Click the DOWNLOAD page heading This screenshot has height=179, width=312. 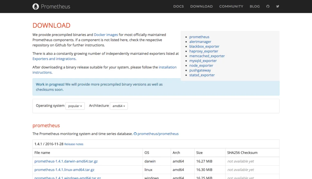coord(51,26)
